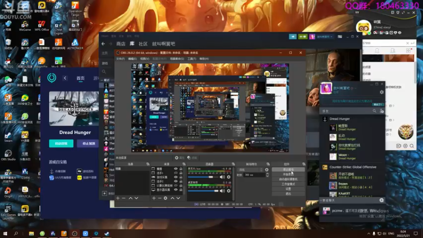Image resolution: width=423 pixels, height=238 pixels.
Task: Move scene up in OBS Scenes panel
Action: (x=131, y=198)
